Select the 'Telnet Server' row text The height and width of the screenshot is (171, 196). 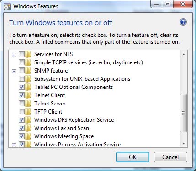[50, 104]
